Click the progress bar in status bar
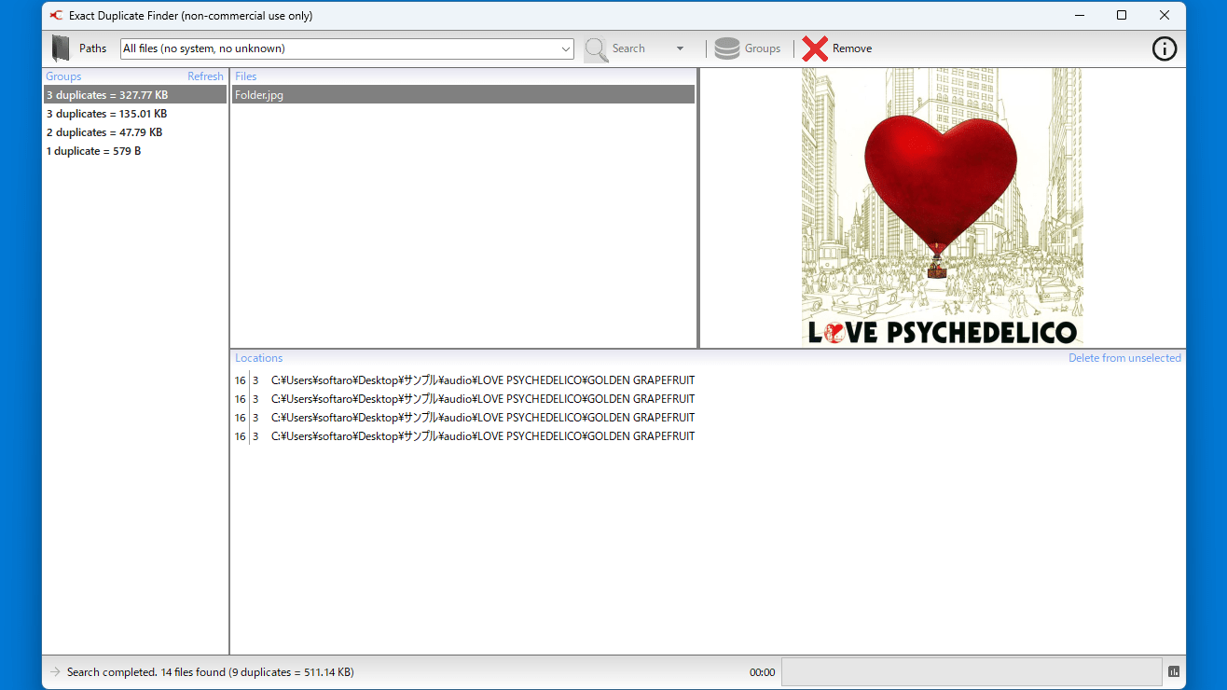Image resolution: width=1227 pixels, height=690 pixels. pos(972,671)
